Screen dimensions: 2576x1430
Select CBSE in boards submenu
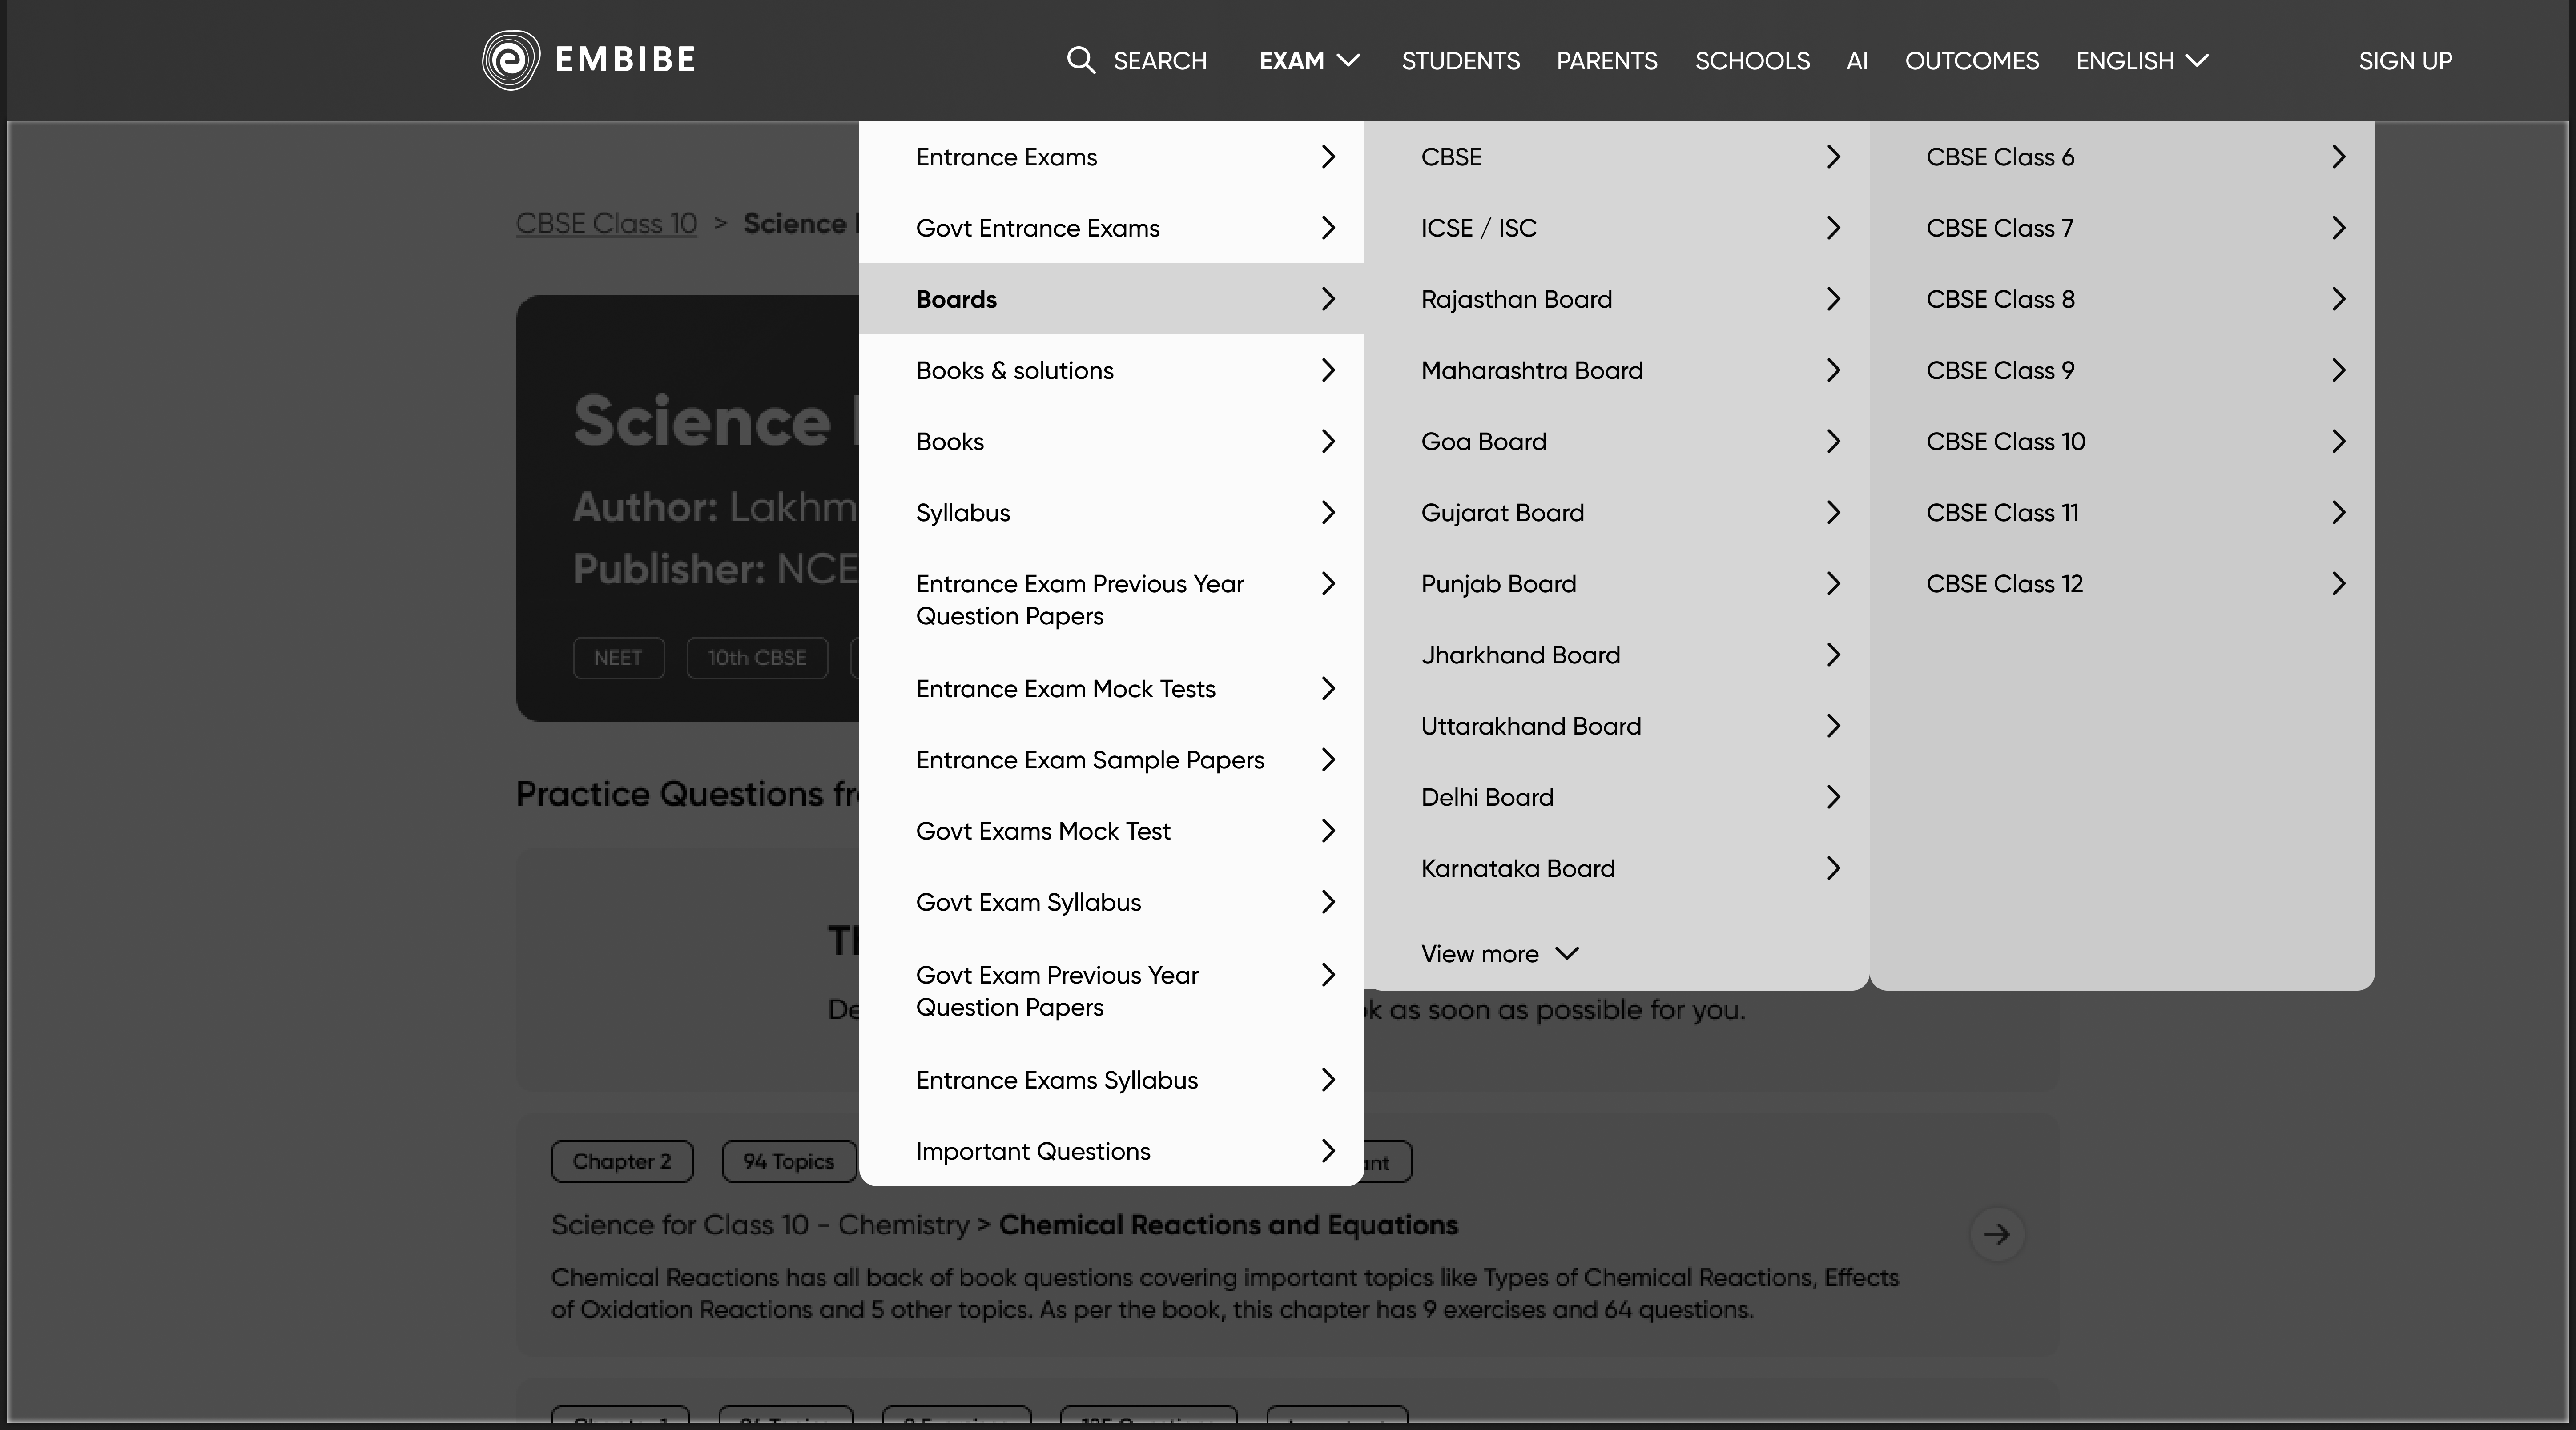pyautogui.click(x=1617, y=157)
